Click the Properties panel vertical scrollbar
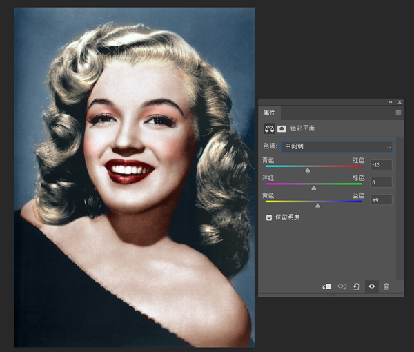Viewport: 414px width, 352px height. click(x=400, y=208)
